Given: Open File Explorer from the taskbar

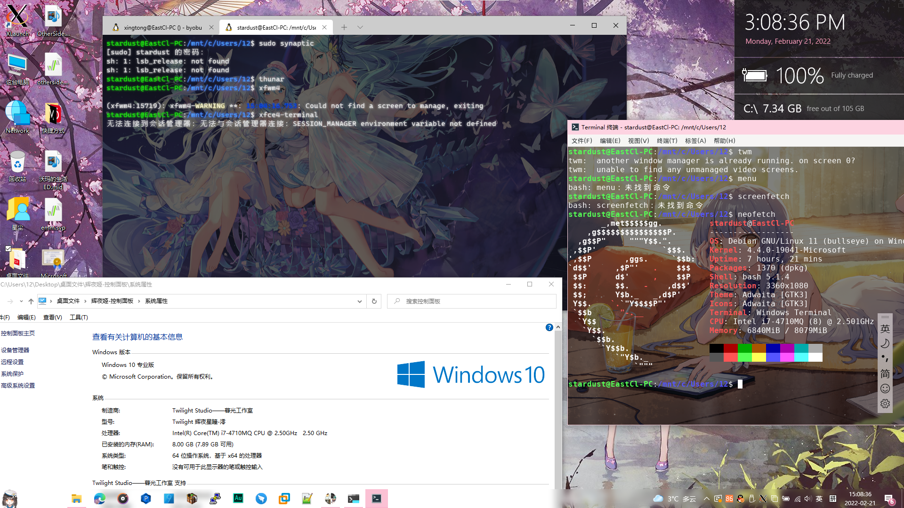Looking at the screenshot, I should [76, 498].
